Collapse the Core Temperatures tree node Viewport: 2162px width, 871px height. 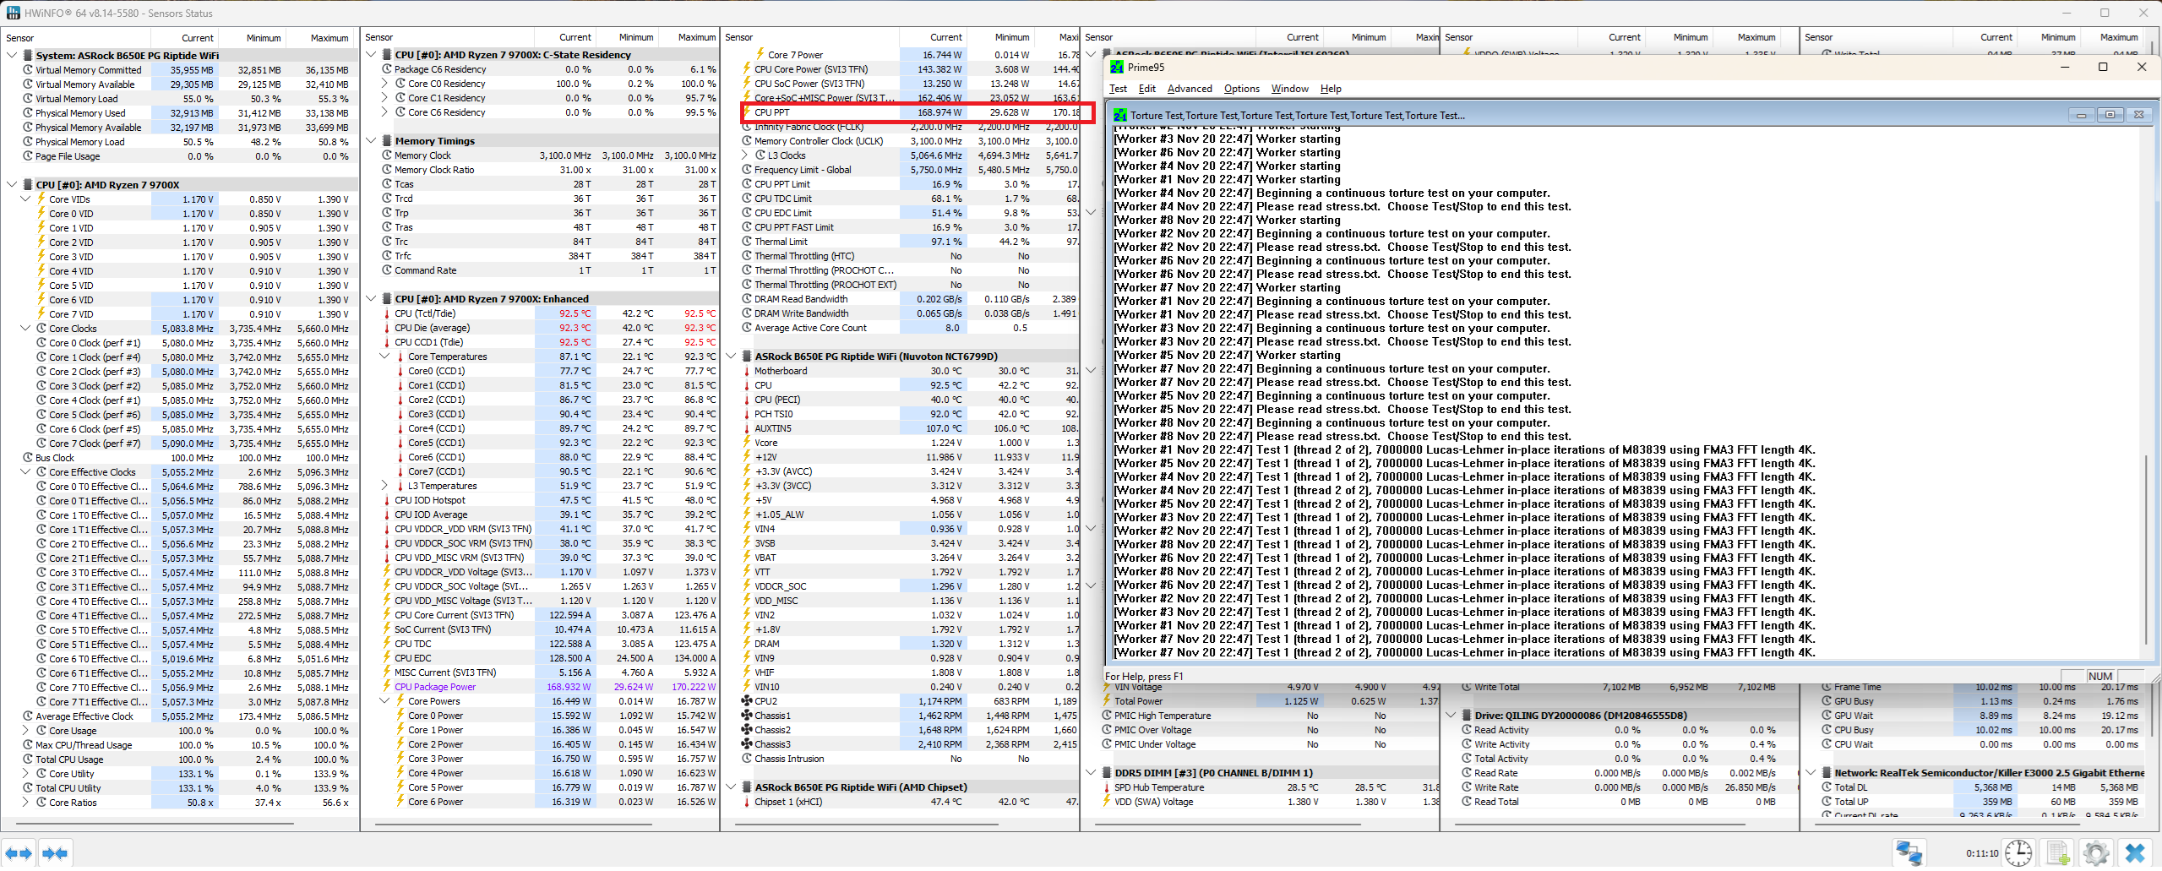click(384, 357)
